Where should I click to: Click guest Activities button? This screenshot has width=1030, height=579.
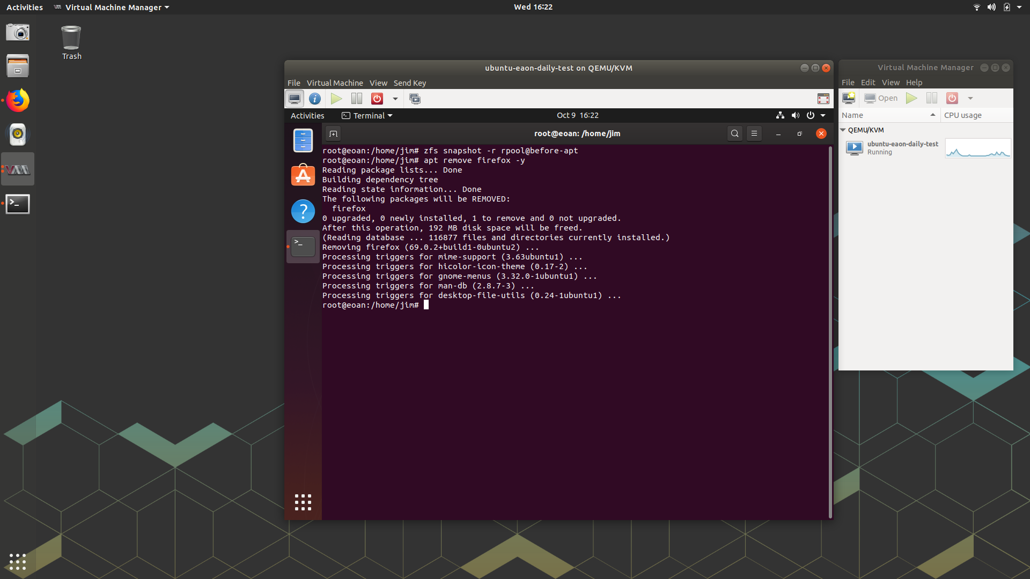(x=307, y=116)
